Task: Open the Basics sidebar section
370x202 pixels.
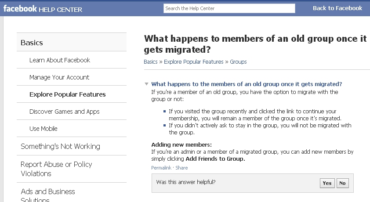Action: tap(72, 43)
